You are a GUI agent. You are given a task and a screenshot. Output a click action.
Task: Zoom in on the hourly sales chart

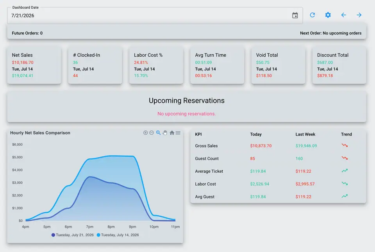click(x=145, y=133)
